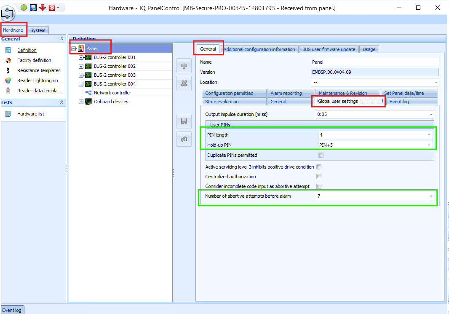Collapse the Panel tree node
This screenshot has width=449, height=314.
point(74,48)
